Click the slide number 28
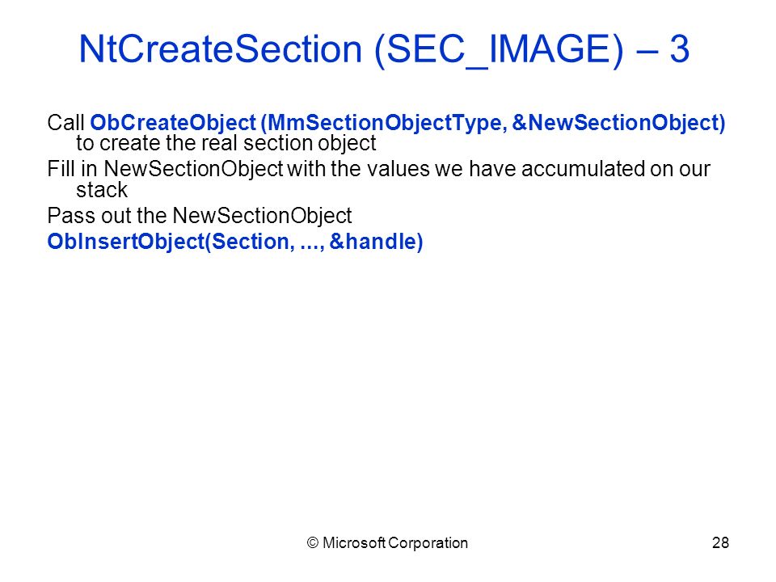Screen dimensions: 776x582 pos(720,543)
